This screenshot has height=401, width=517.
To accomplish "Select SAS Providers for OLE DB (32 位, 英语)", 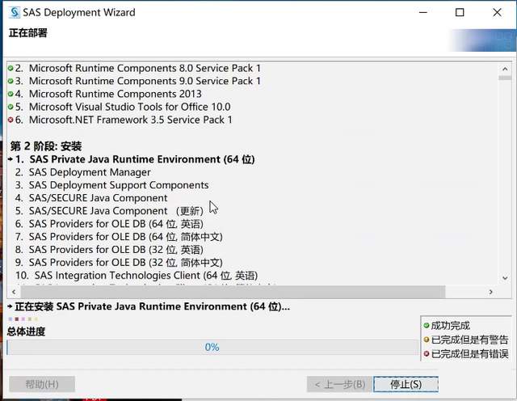I will 116,250.
